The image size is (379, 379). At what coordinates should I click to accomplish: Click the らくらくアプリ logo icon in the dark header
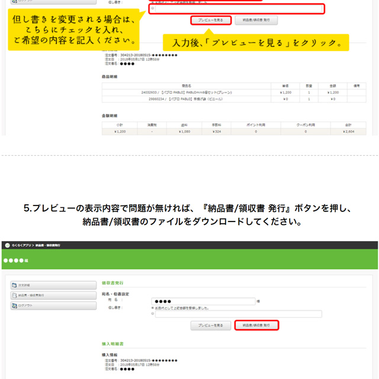tap(7, 245)
